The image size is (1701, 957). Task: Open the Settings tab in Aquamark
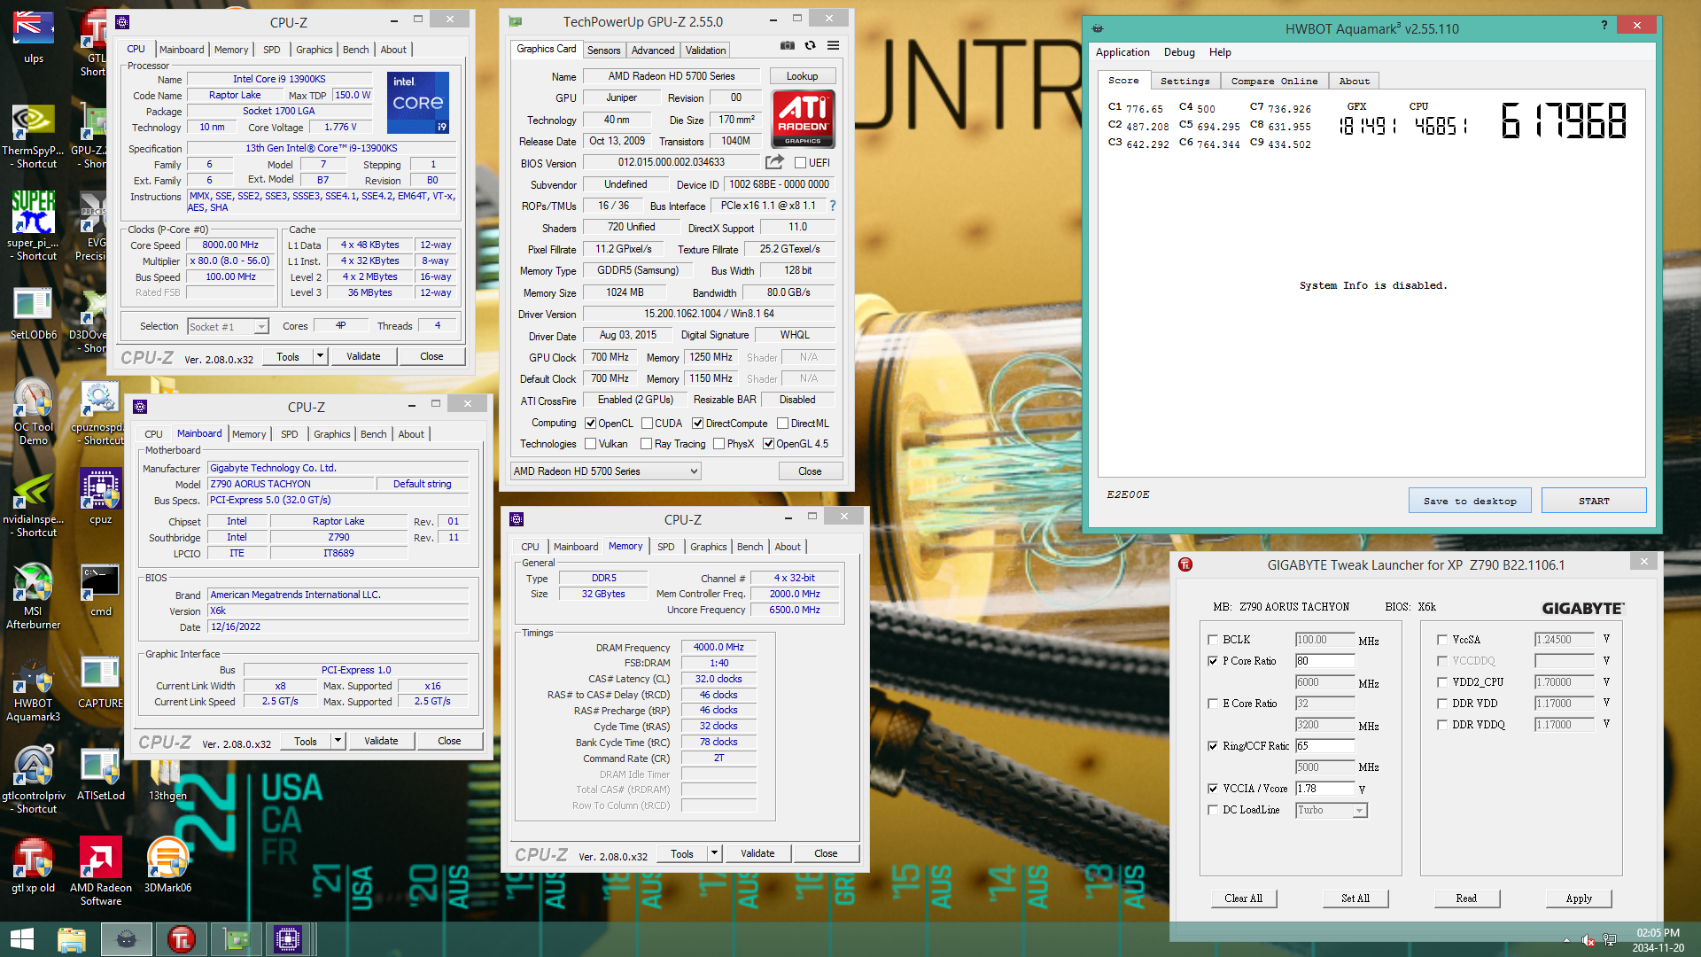(1184, 81)
